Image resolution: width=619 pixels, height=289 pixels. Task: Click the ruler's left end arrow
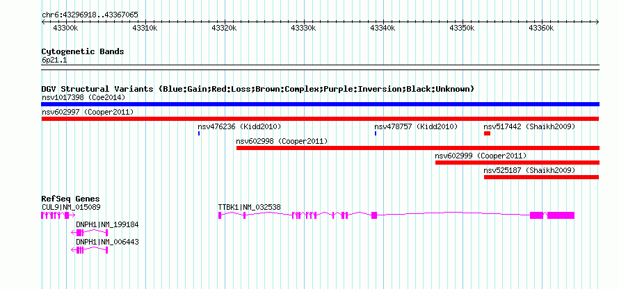(x=43, y=22)
